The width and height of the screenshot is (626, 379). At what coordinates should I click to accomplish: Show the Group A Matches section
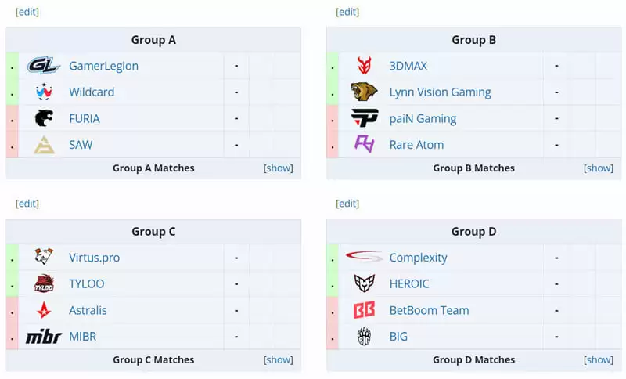click(x=279, y=168)
